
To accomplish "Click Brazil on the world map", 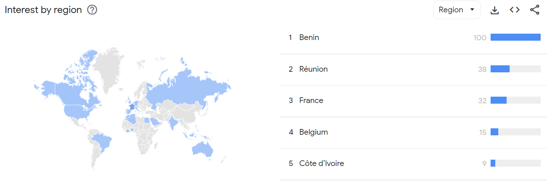I will pyautogui.click(x=102, y=142).
